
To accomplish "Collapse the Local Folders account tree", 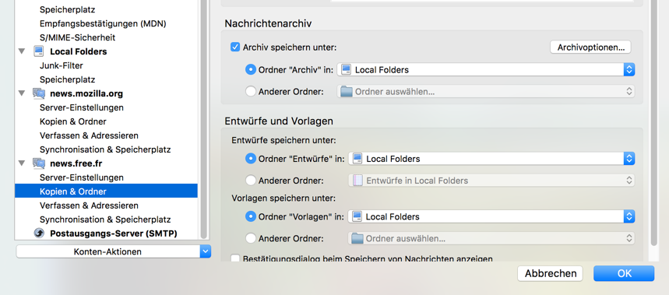I will [x=22, y=51].
